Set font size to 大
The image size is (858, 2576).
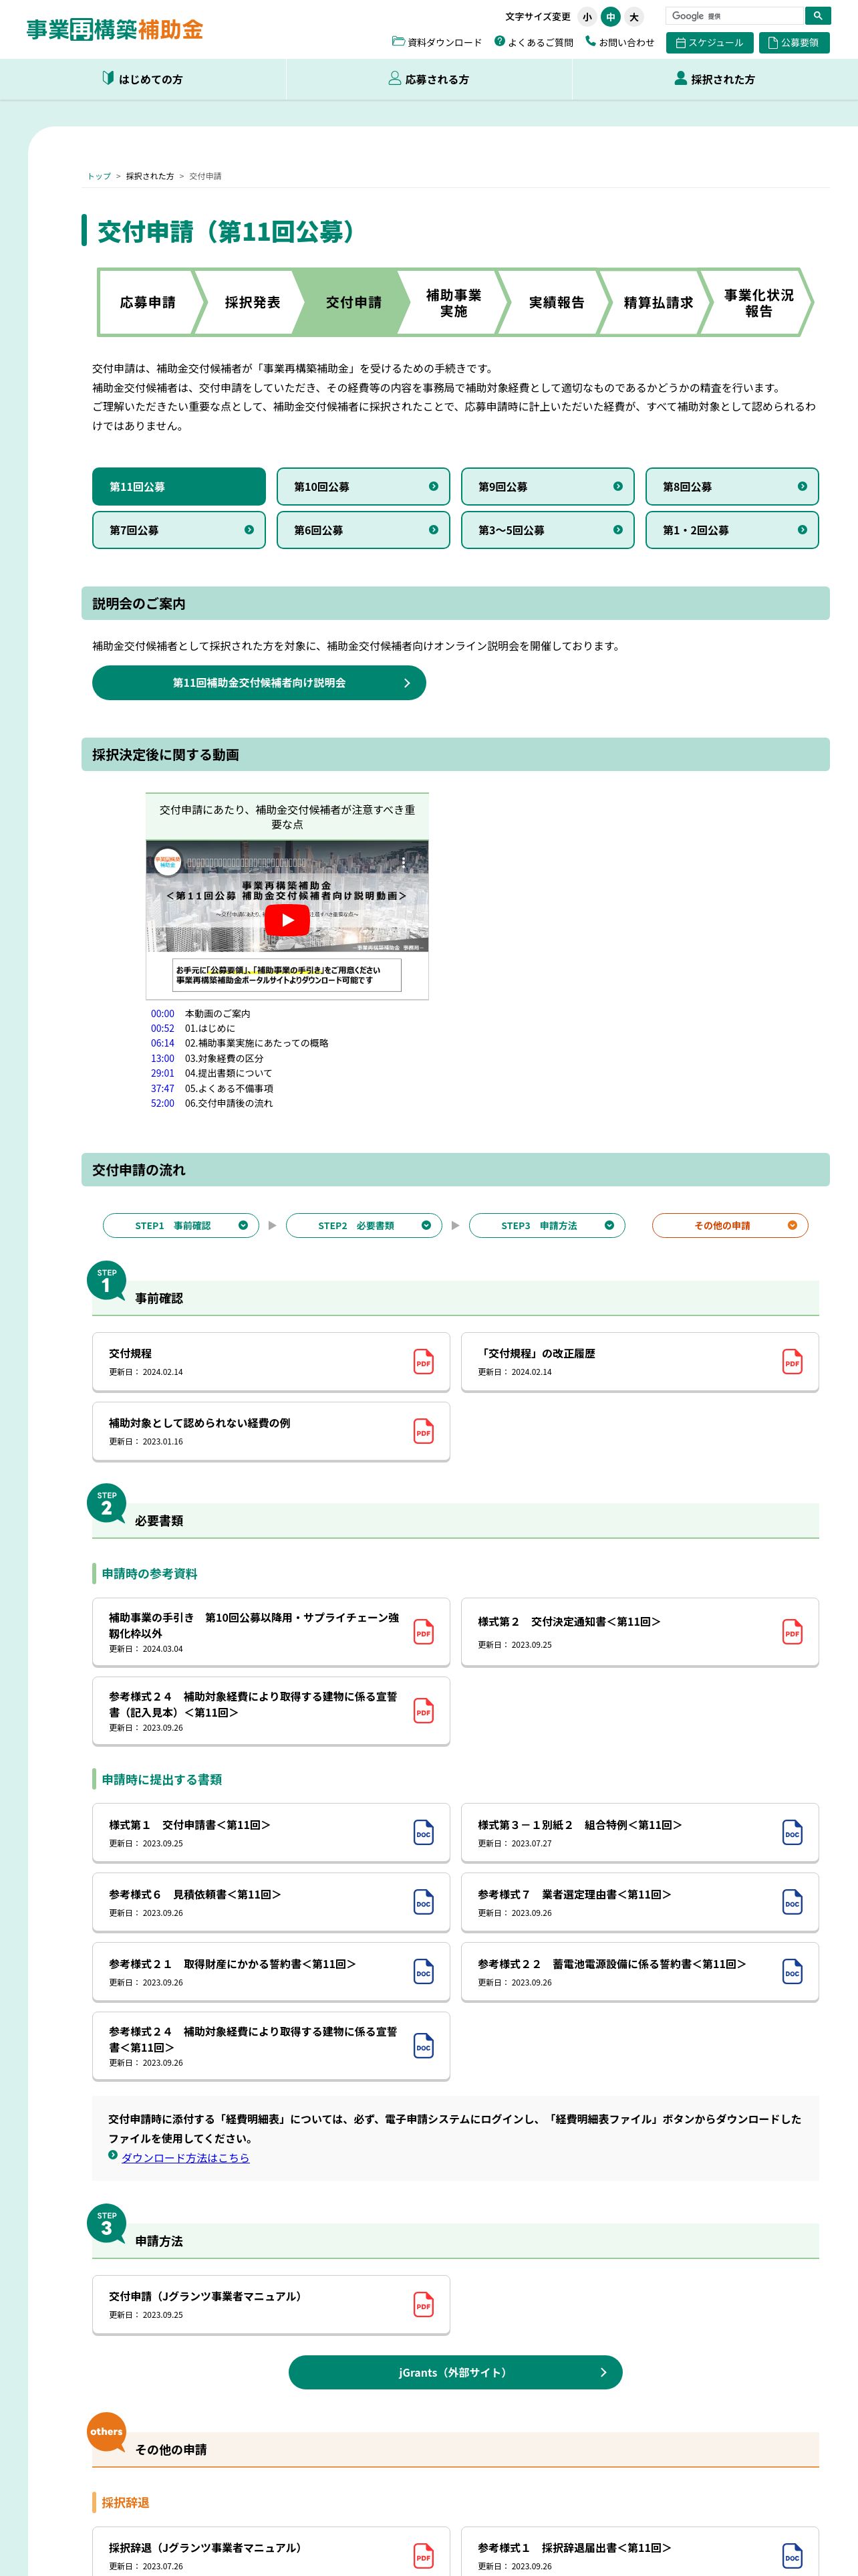click(633, 17)
